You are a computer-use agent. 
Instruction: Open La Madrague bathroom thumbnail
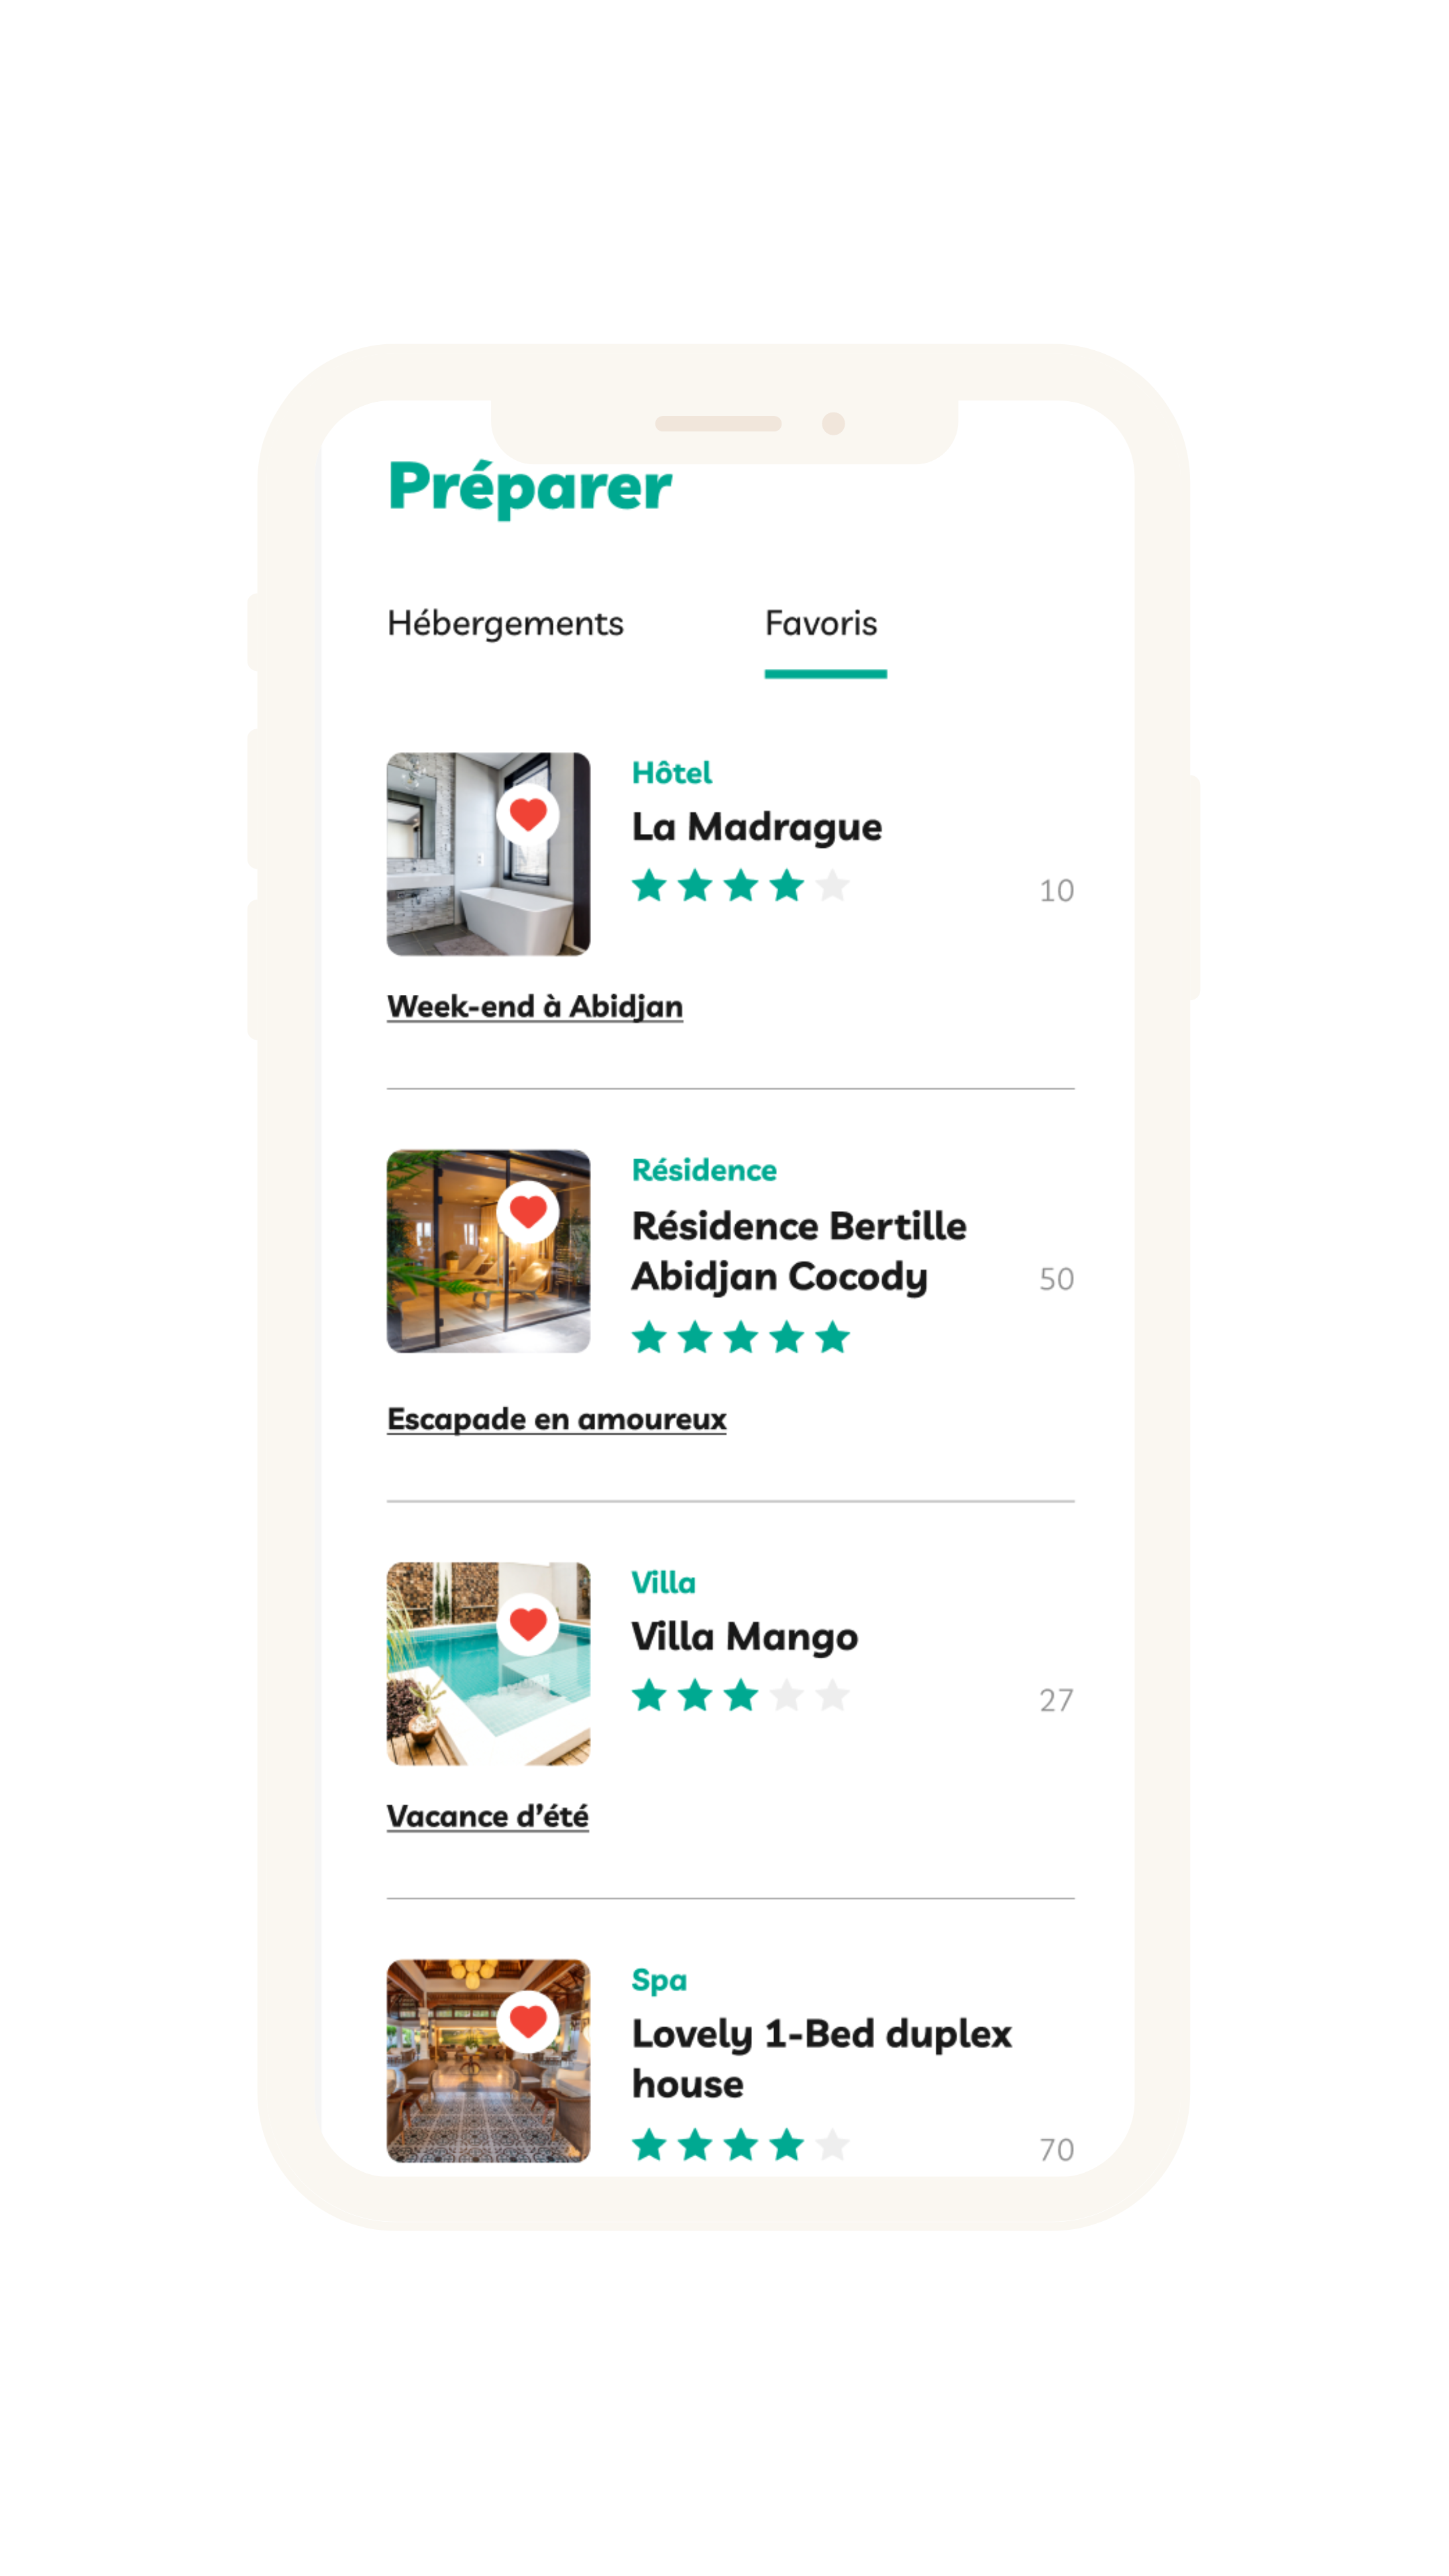click(x=488, y=854)
